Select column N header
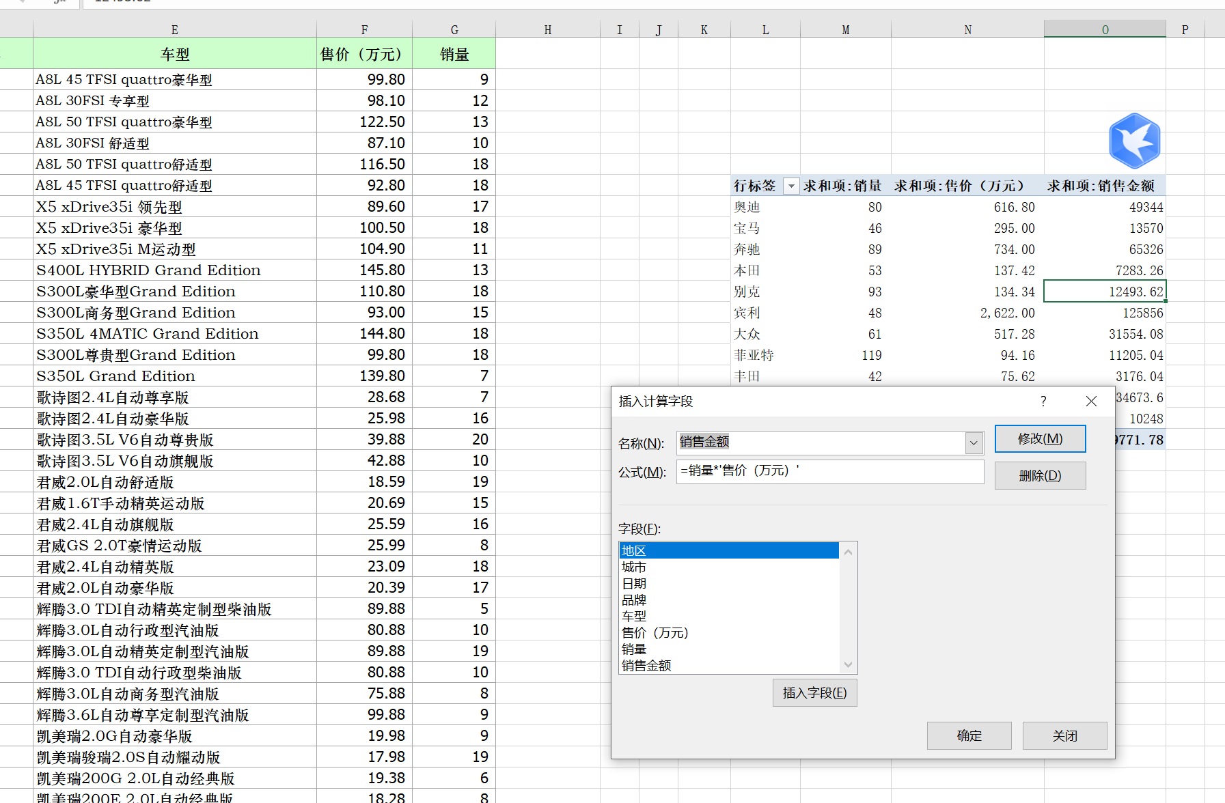The height and width of the screenshot is (803, 1225). click(968, 29)
